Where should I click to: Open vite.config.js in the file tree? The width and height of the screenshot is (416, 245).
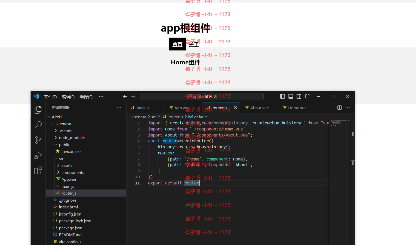[x=86, y=242]
